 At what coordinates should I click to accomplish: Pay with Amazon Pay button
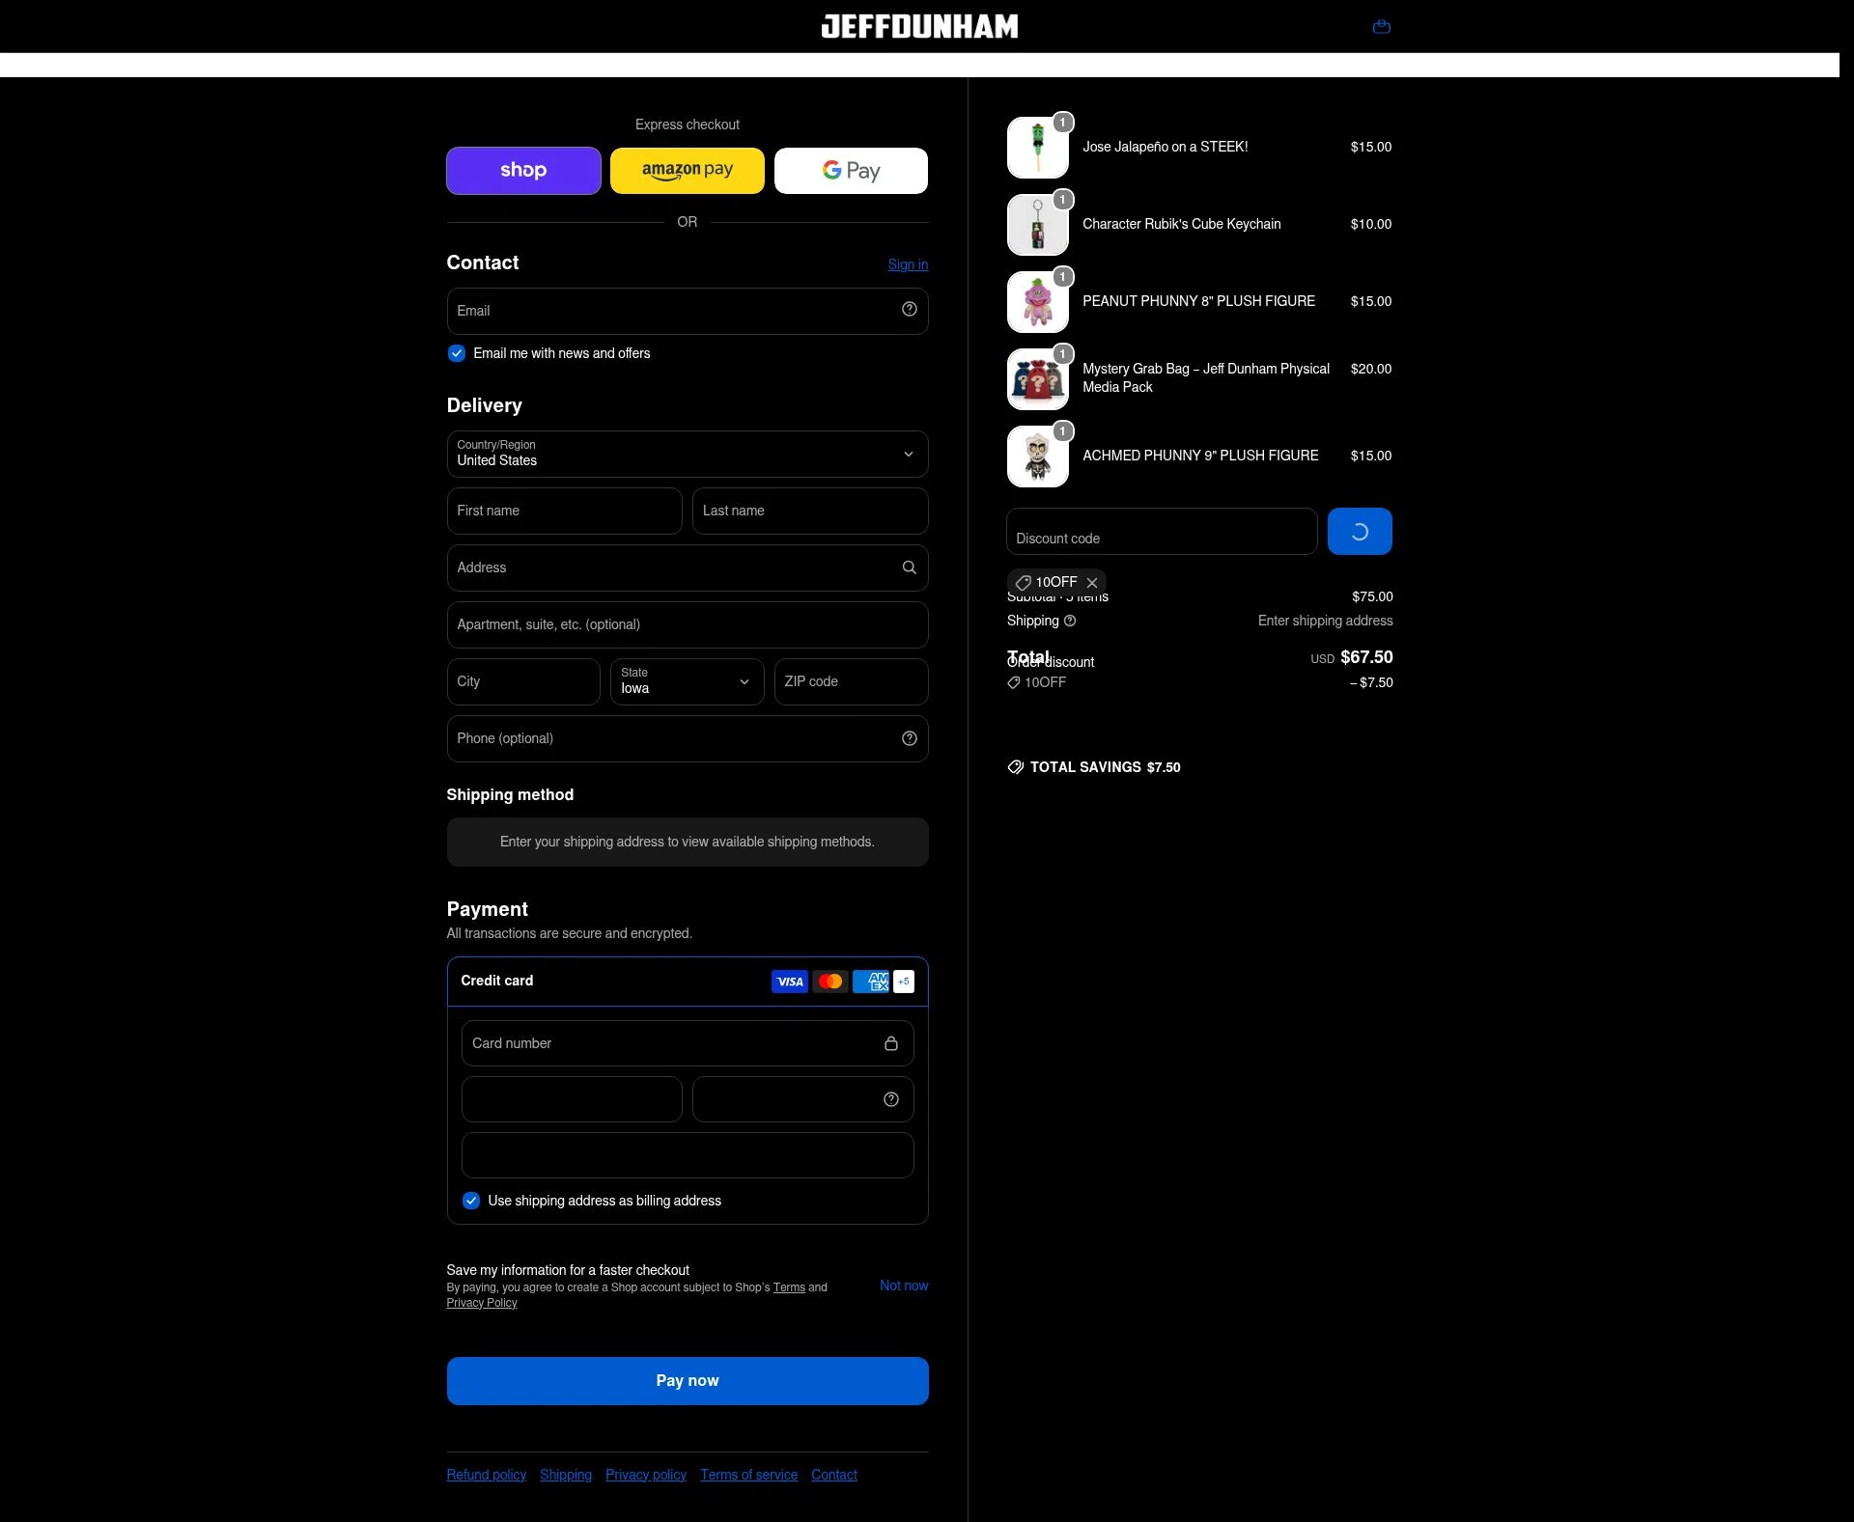(688, 171)
